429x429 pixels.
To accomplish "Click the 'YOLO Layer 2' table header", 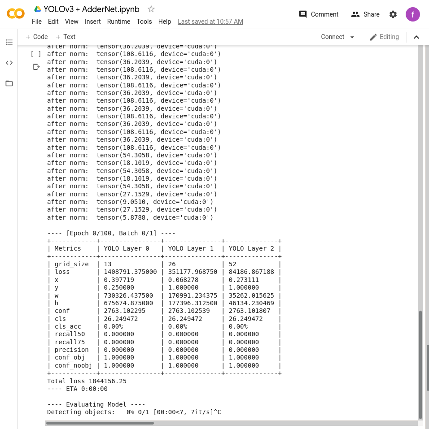I will 251,248.
